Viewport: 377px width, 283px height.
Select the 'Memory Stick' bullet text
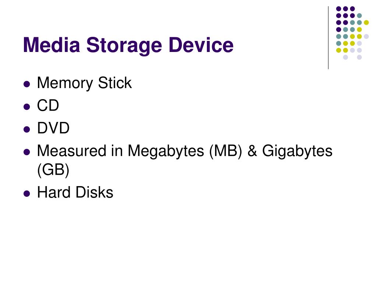tap(84, 83)
